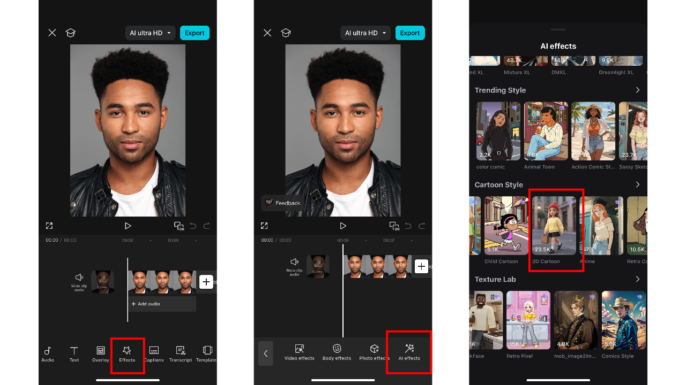Screen dimensions: 686x385
Task: Open the Effects tool on left screen
Action: [127, 354]
